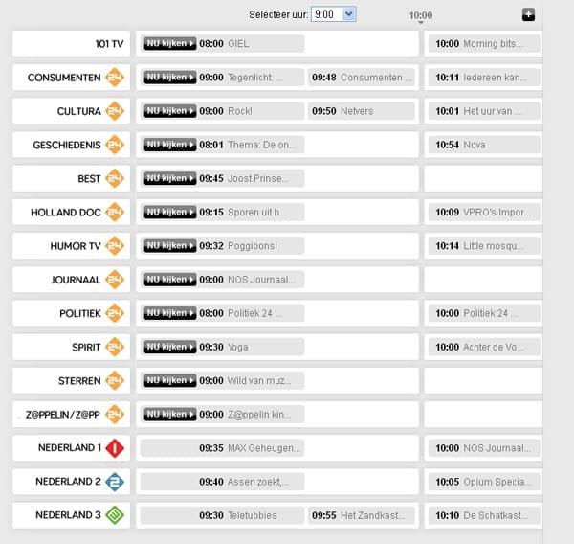Click the Consumenten 24 channel logo
574x544 pixels.
(x=115, y=78)
